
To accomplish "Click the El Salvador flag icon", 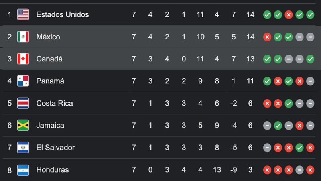I will coord(23,148).
